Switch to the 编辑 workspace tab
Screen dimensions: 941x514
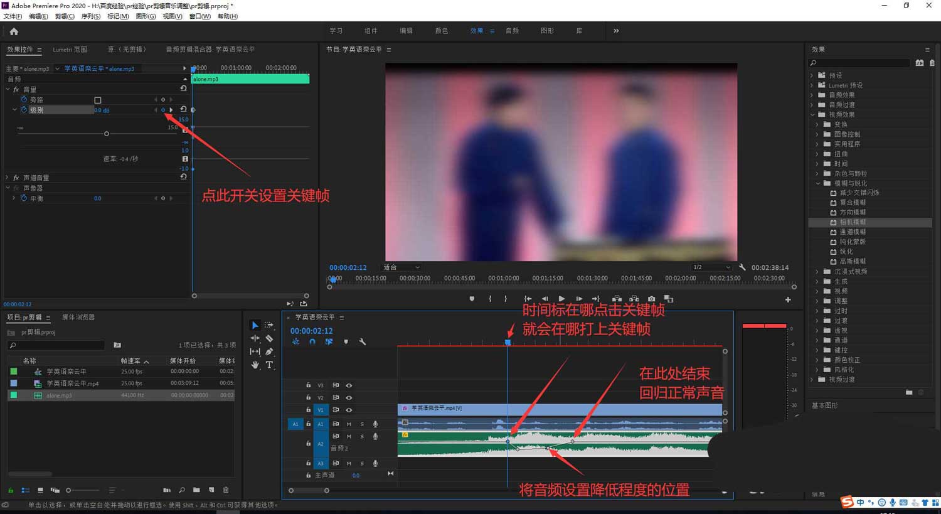point(407,31)
